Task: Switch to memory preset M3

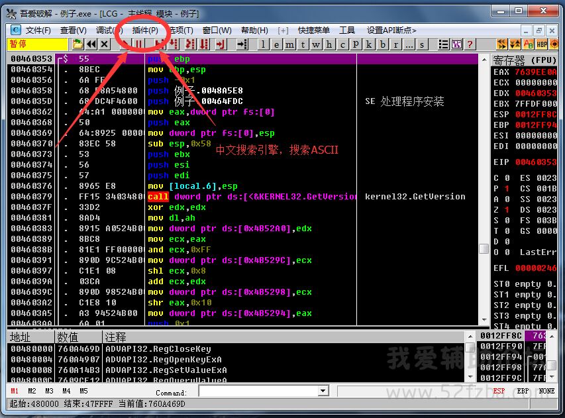Action: [x=49, y=391]
